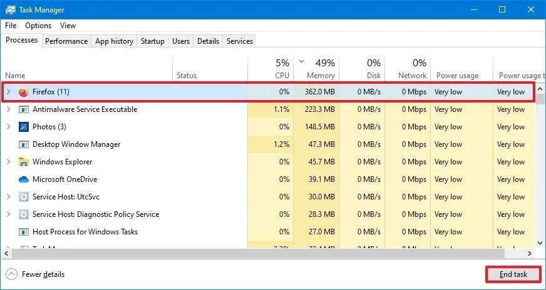Click the Diagnostic Policy Service gear icon
546x290 pixels.
coord(24,214)
